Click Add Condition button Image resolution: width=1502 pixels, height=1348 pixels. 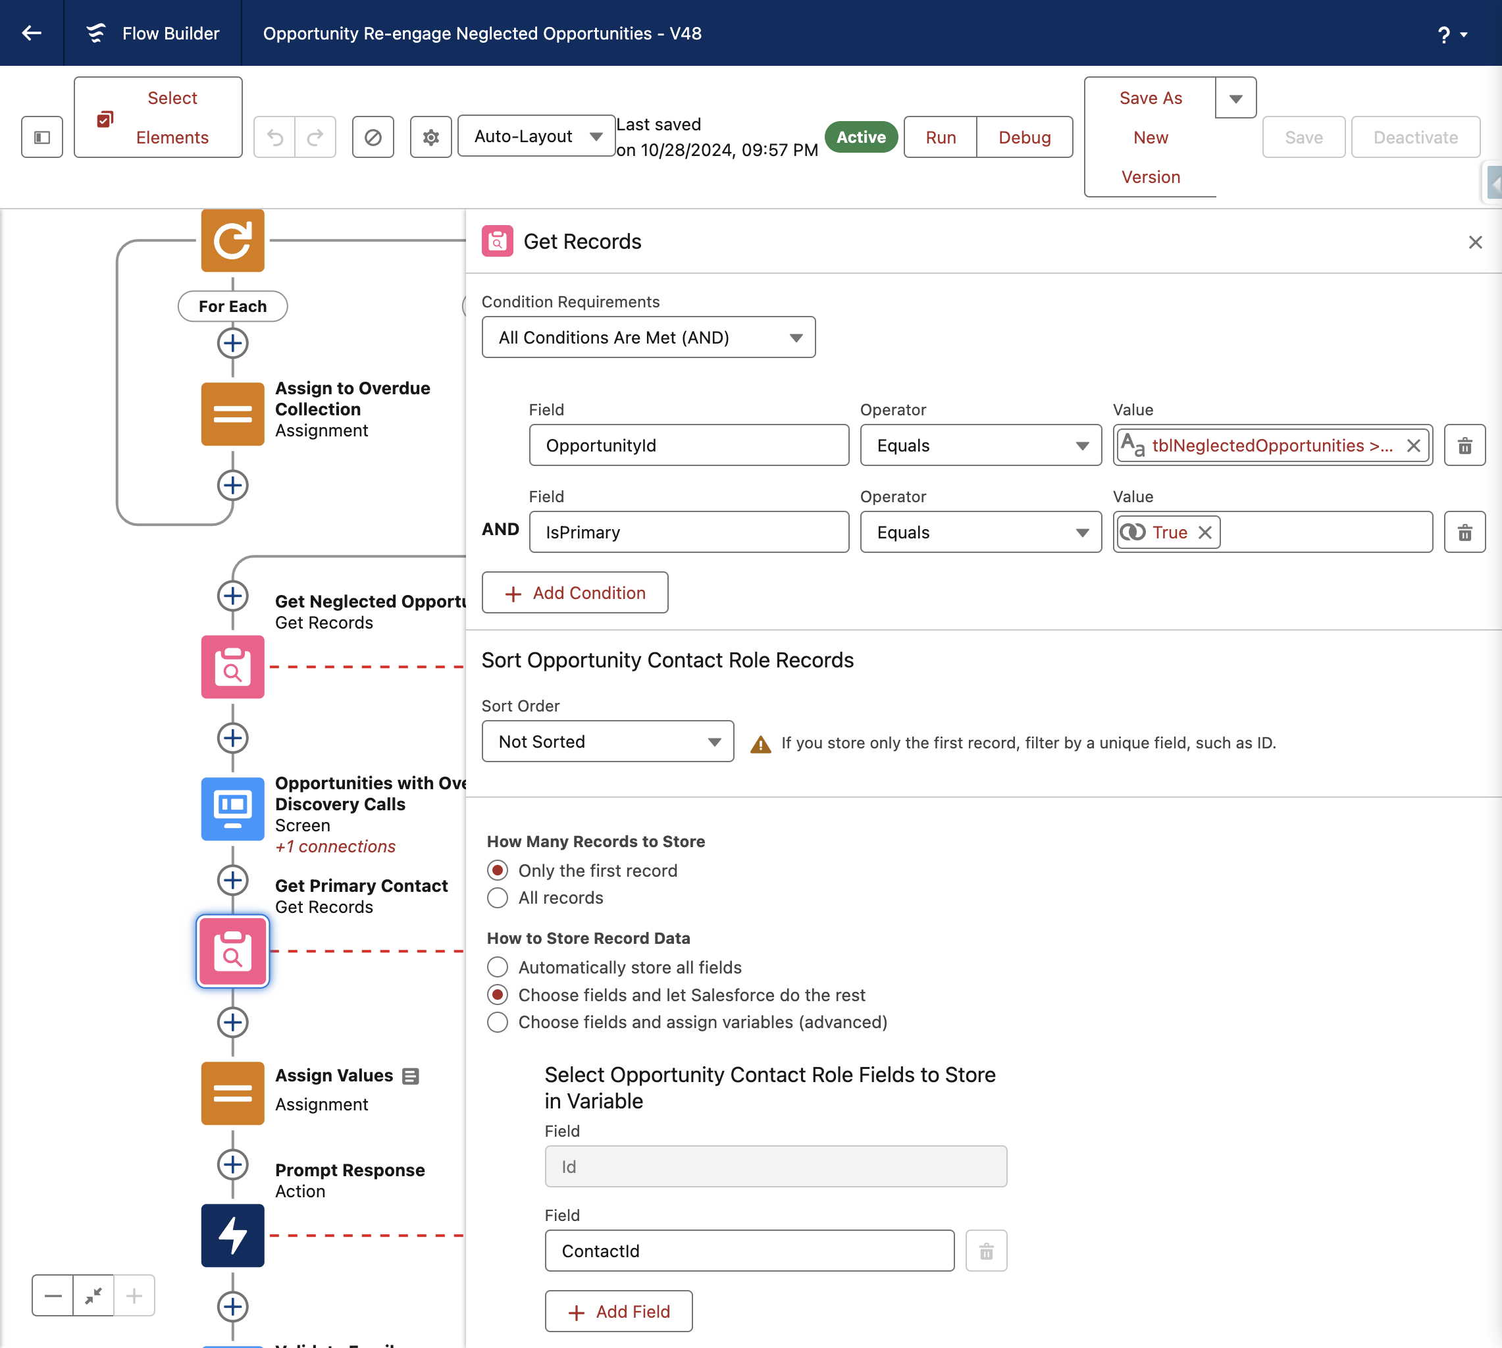(575, 592)
